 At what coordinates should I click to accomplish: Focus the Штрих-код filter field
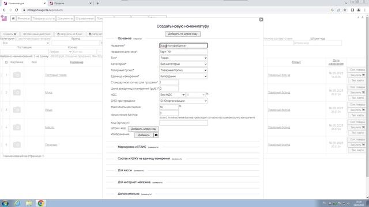pos(318,43)
